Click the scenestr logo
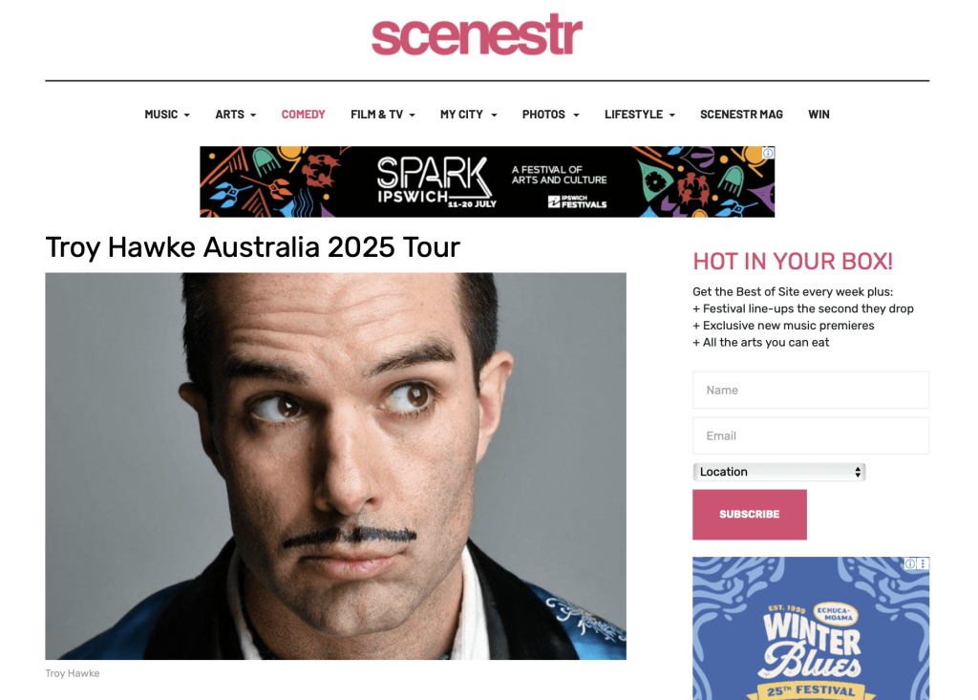 pos(477,35)
